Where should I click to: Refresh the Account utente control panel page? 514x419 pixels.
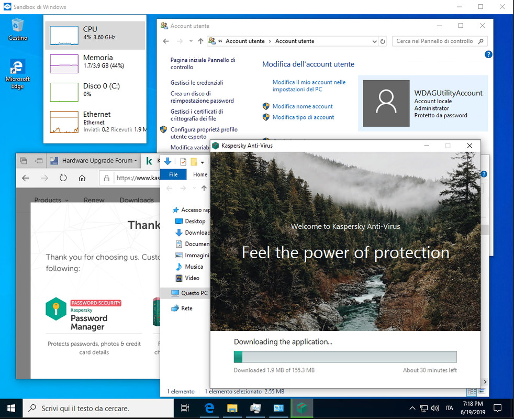383,41
